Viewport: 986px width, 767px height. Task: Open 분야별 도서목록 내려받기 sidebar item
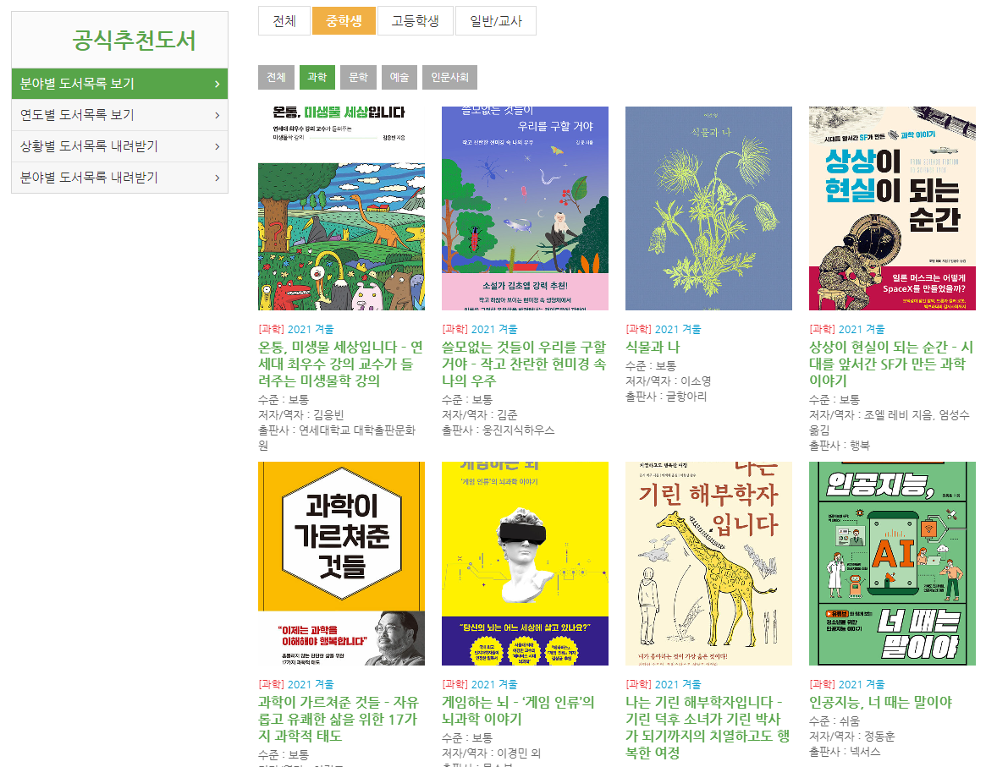coord(119,178)
